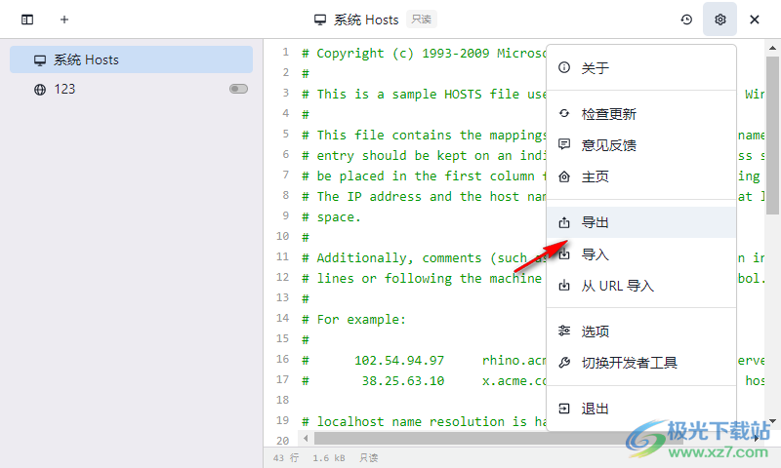The height and width of the screenshot is (468, 781).
Task: Click the IP 38.25.63.10 on line 17
Action: 403,381
